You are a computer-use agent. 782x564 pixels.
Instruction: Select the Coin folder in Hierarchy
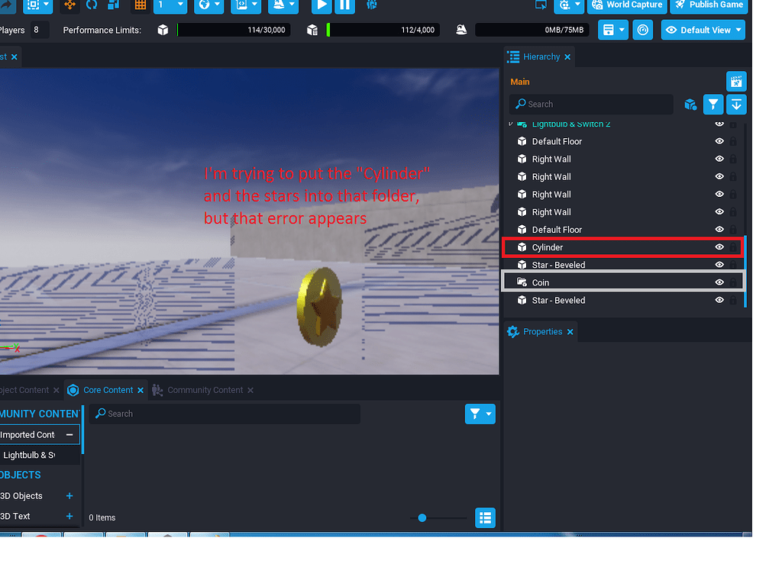(x=623, y=282)
